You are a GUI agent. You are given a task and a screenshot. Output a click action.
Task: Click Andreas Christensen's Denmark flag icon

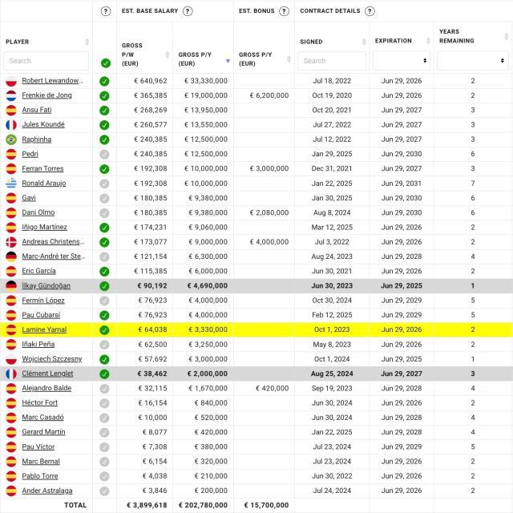click(x=11, y=242)
